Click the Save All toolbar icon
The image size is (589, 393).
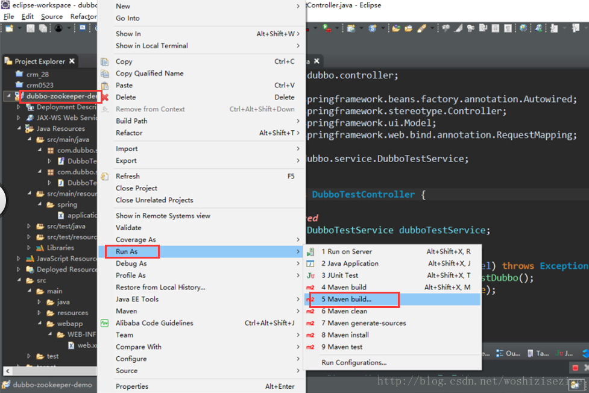[43, 28]
